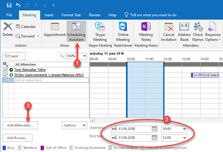This screenshot has width=223, height=152.
Task: Switch to Appointment view
Action: (55, 30)
